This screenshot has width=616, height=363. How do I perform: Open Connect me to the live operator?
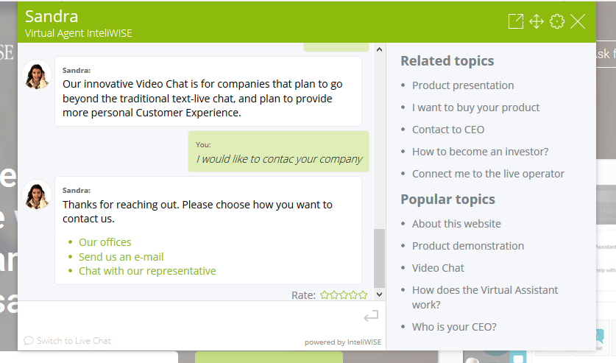pos(488,174)
